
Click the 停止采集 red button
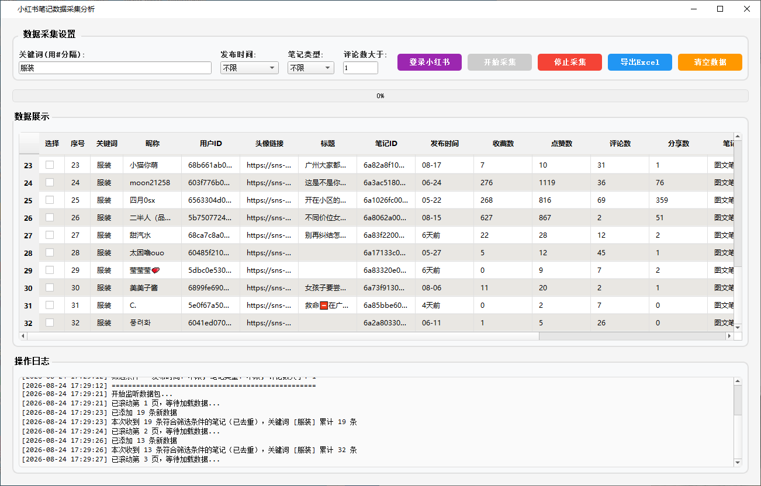570,62
